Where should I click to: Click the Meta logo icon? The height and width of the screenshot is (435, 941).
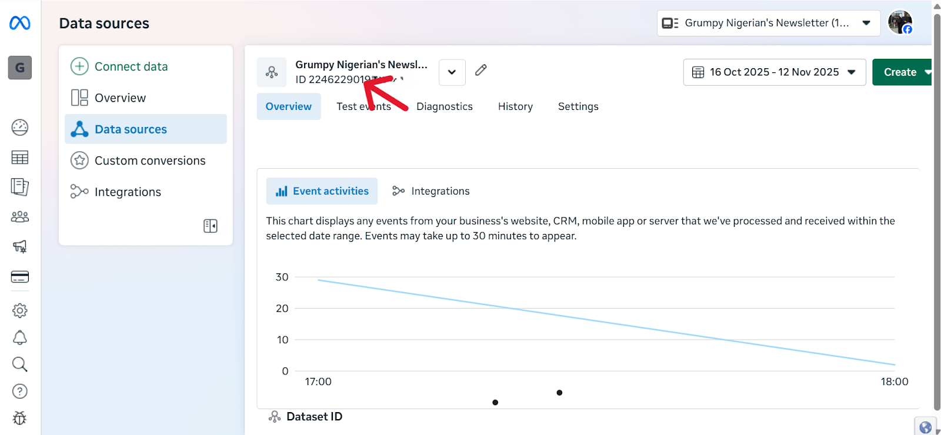pyautogui.click(x=20, y=23)
